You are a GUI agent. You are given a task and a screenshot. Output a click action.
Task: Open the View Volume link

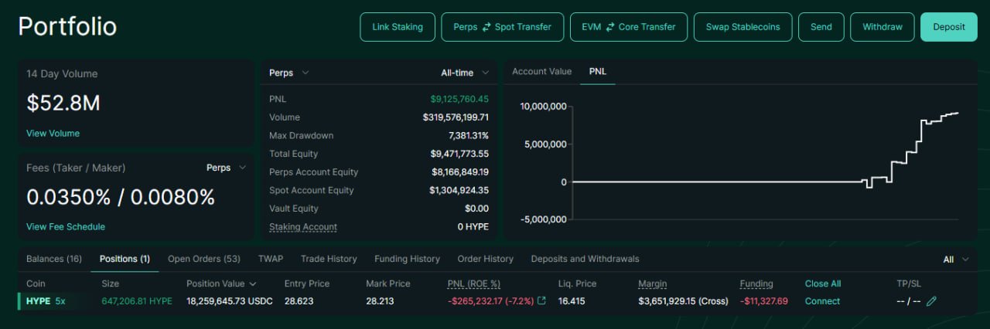tap(53, 134)
